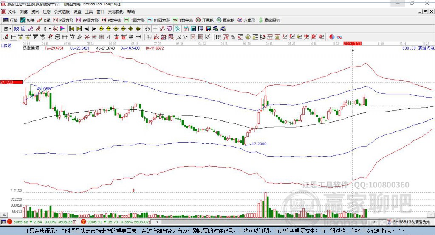Open 赢家服务 service with dollar icon

click(269, 20)
